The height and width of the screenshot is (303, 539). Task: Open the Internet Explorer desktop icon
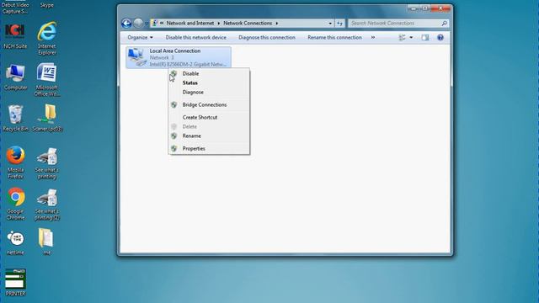point(47,38)
